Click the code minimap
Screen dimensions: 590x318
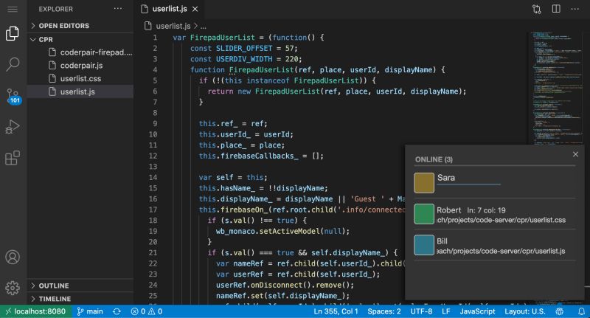click(556, 89)
